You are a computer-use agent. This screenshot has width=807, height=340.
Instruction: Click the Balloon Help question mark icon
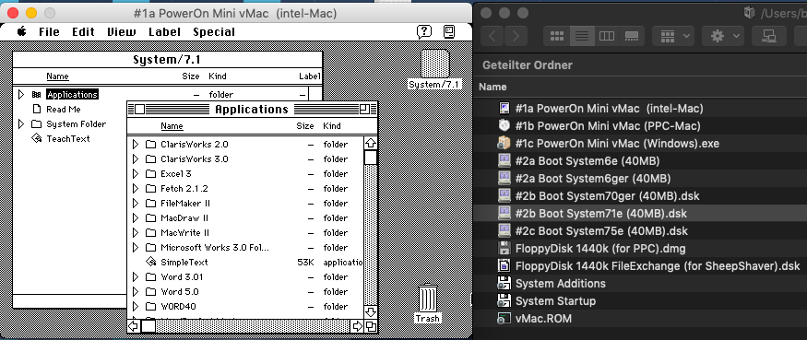[423, 32]
